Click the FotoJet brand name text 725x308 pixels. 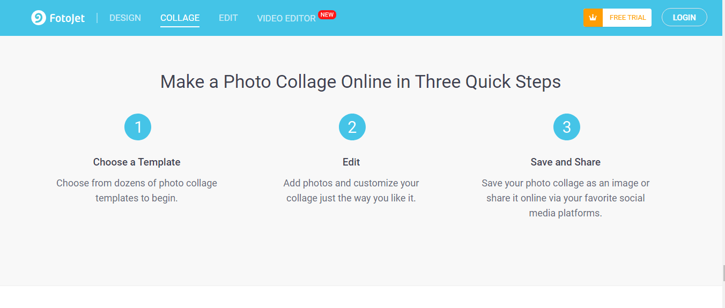click(67, 18)
